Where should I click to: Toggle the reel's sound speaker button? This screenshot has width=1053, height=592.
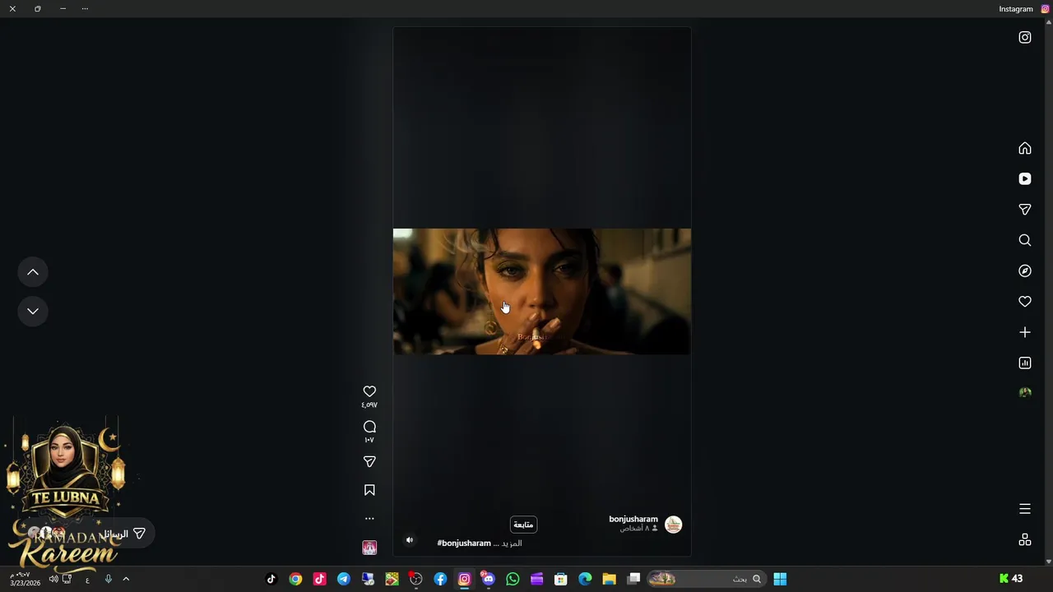tap(410, 540)
